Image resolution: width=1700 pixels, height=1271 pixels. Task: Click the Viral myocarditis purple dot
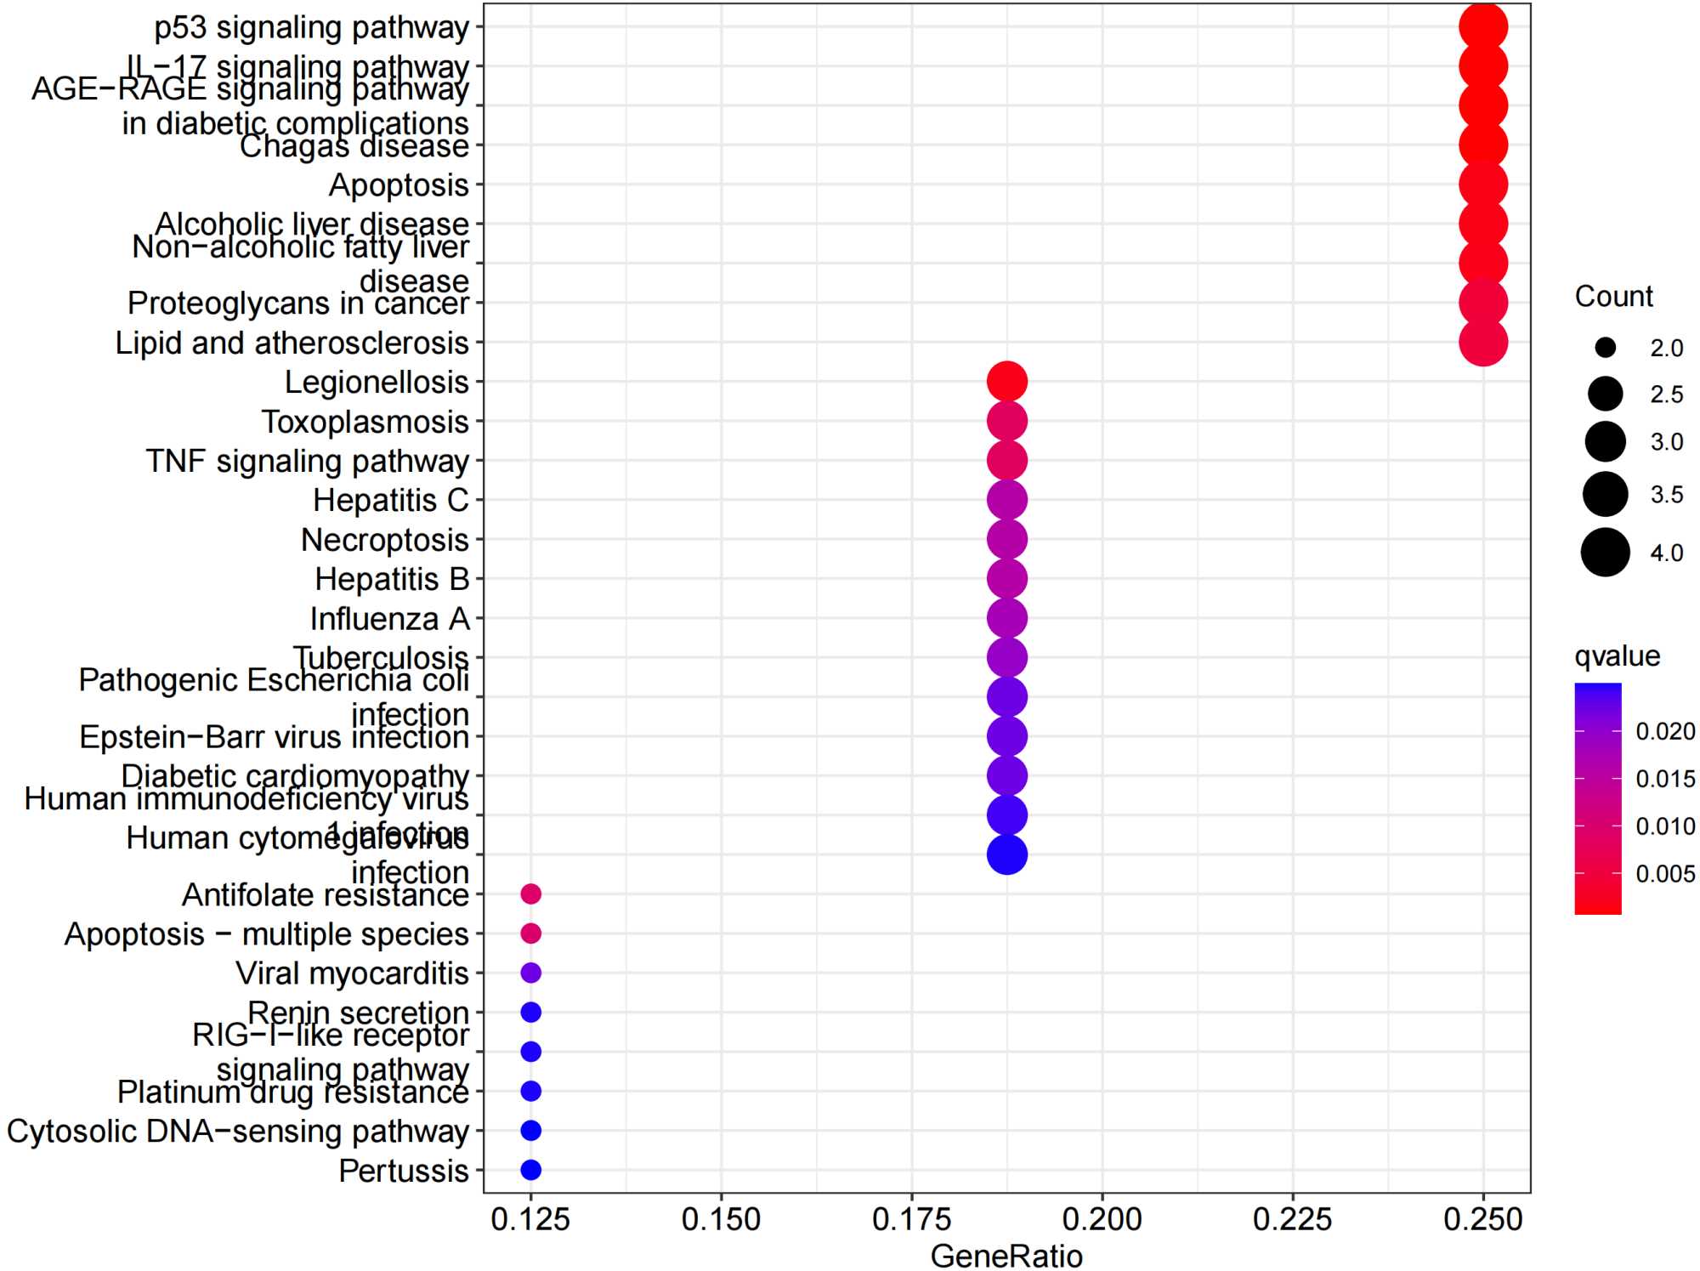(530, 973)
